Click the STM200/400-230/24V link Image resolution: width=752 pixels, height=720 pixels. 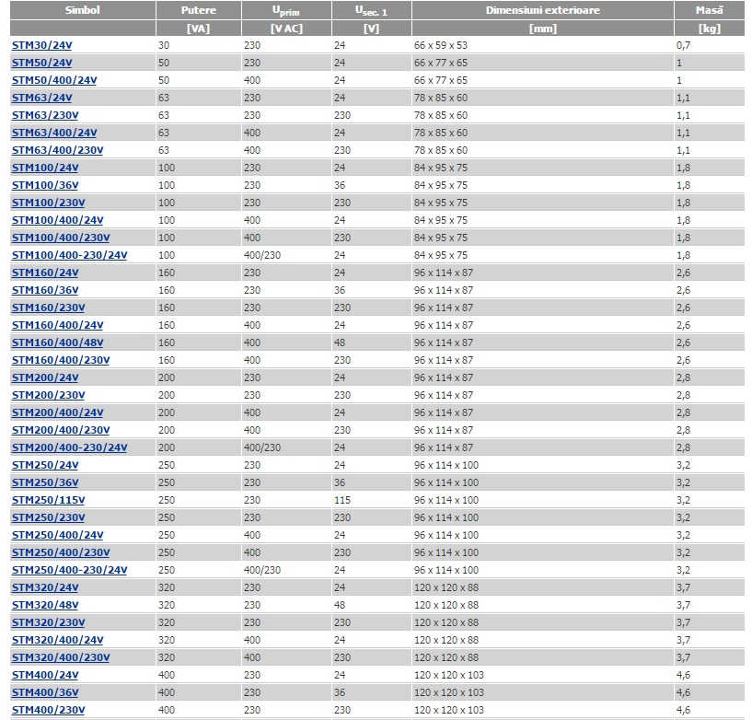pos(69,447)
